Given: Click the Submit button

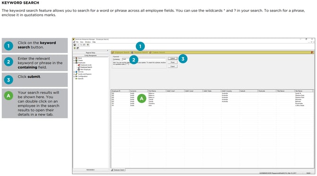Looking at the screenshot, I should 173,58.
